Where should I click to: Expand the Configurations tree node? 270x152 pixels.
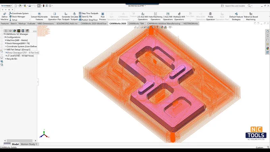click(x=5, y=37)
